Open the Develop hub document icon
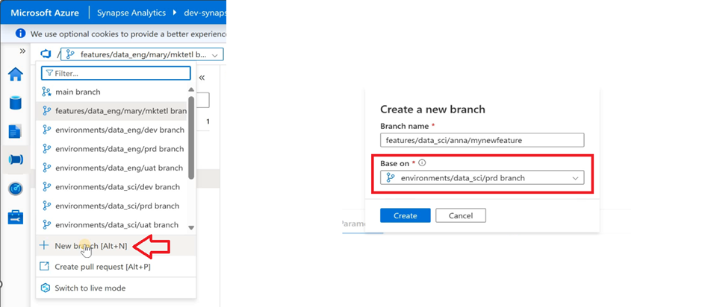Screen dimensions: 702x307 coord(15,131)
